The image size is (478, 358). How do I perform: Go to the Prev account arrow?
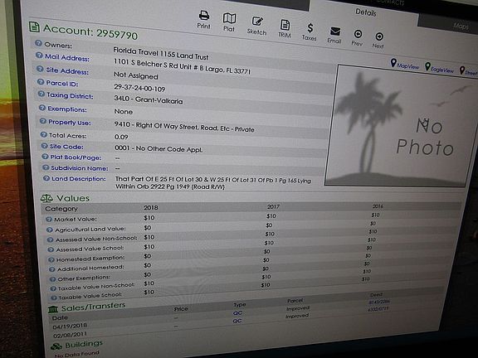coord(358,34)
